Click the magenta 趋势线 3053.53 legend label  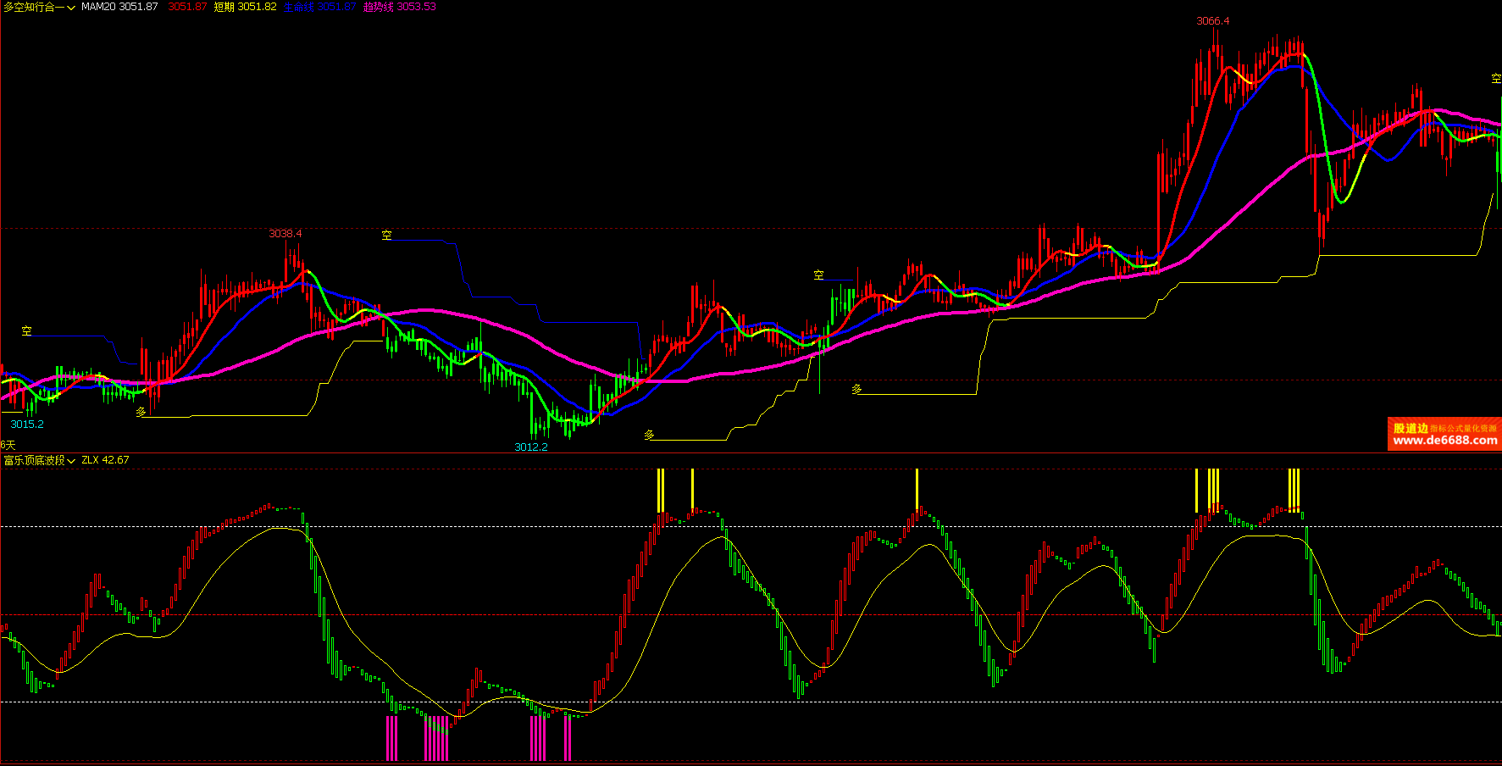coord(399,7)
